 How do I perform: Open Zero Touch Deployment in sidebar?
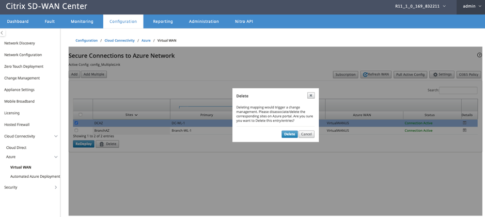[x=24, y=67]
